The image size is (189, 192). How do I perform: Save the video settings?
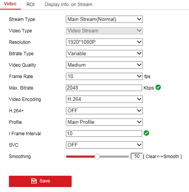click(40, 181)
